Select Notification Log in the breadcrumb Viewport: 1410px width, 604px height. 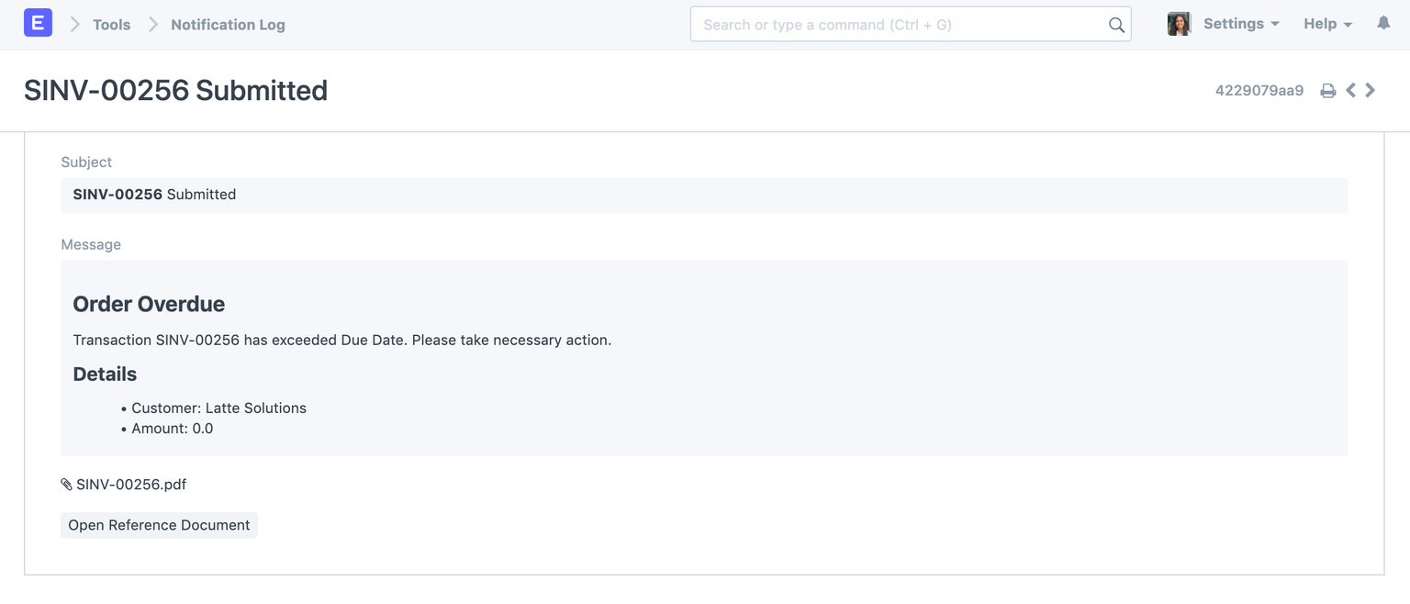coord(228,25)
